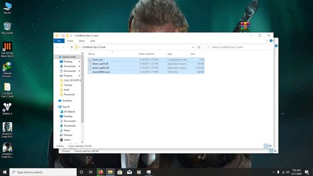The image size is (313, 176).
Task: Expand the ribbon with the chevron
Action: point(267,41)
